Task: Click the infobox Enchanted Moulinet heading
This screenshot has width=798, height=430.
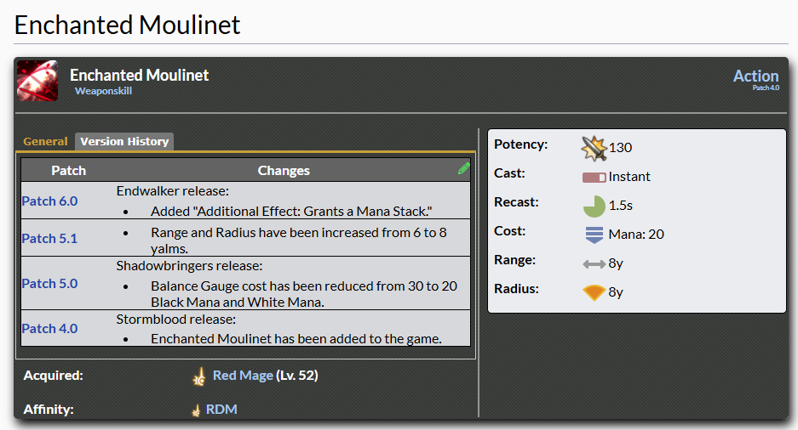Action: pyautogui.click(x=140, y=75)
